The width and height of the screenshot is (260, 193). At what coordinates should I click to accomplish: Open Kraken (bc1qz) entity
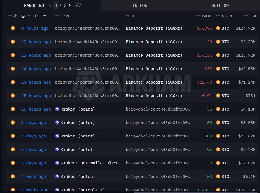click(x=78, y=136)
